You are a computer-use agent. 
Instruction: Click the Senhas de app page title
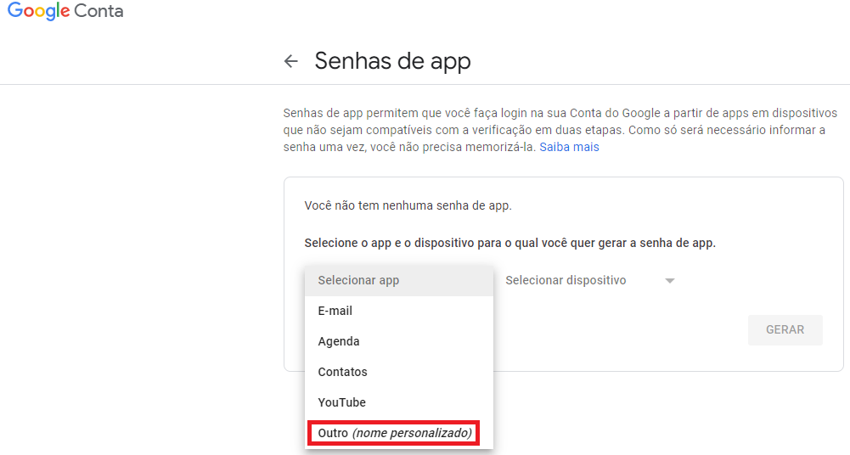(x=392, y=61)
